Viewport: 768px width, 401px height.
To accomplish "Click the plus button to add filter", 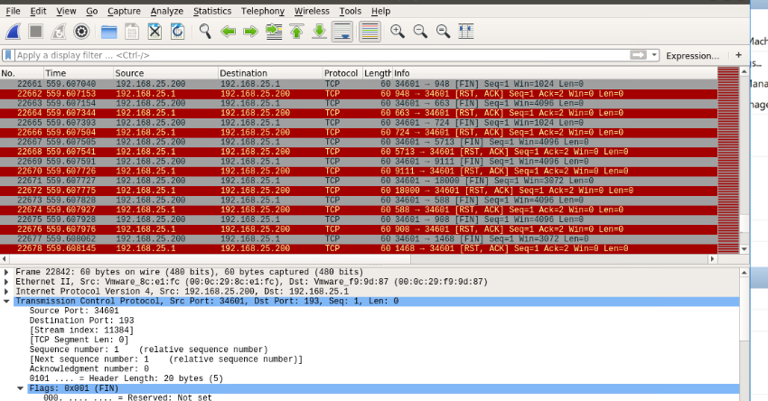I will pos(738,55).
